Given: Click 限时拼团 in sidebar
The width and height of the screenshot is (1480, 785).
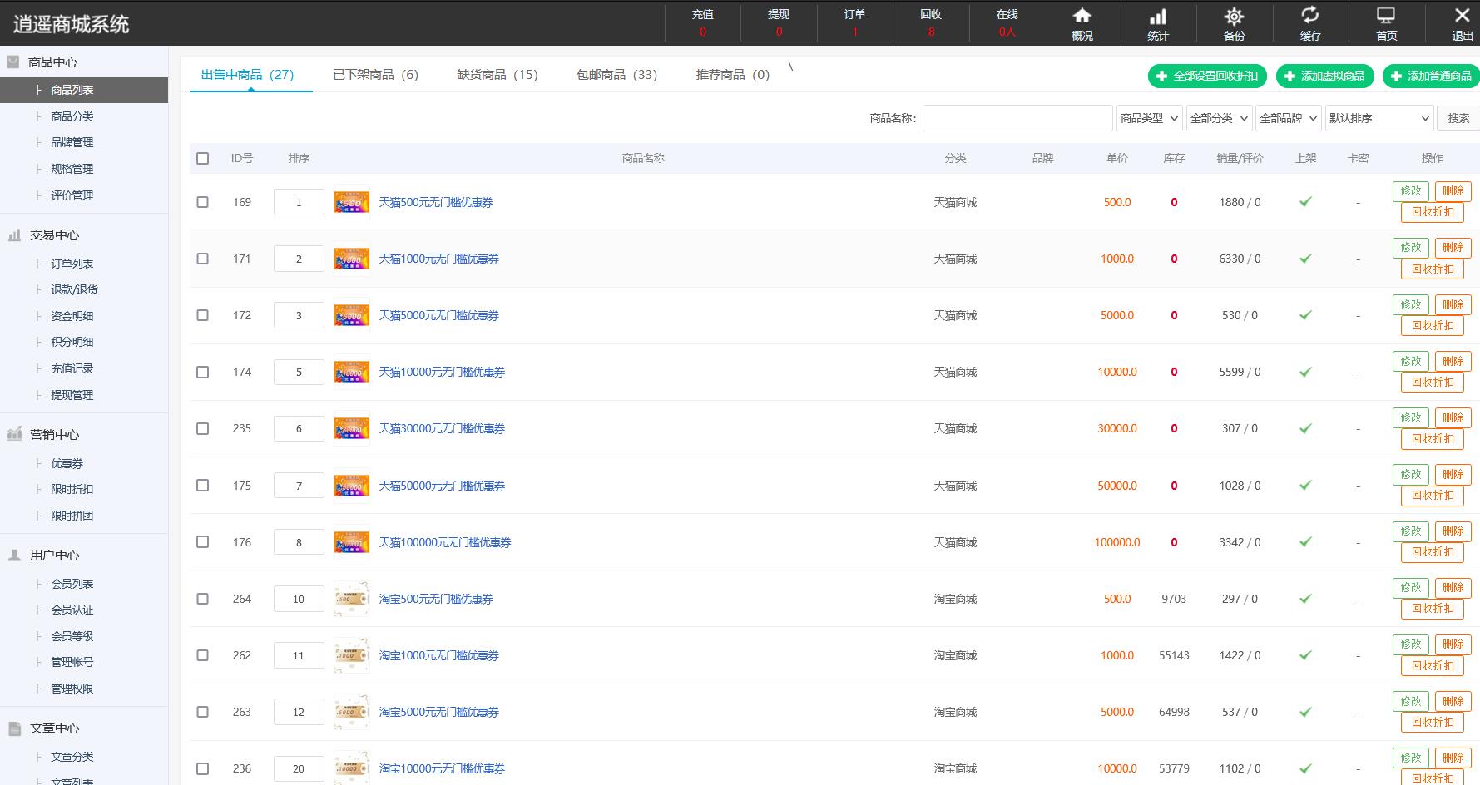Looking at the screenshot, I should pyautogui.click(x=72, y=516).
